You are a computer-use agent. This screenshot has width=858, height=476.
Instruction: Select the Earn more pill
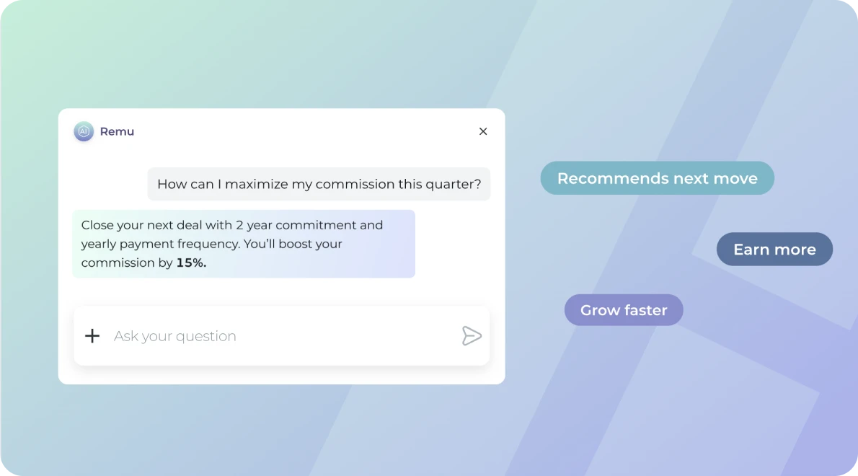point(775,250)
